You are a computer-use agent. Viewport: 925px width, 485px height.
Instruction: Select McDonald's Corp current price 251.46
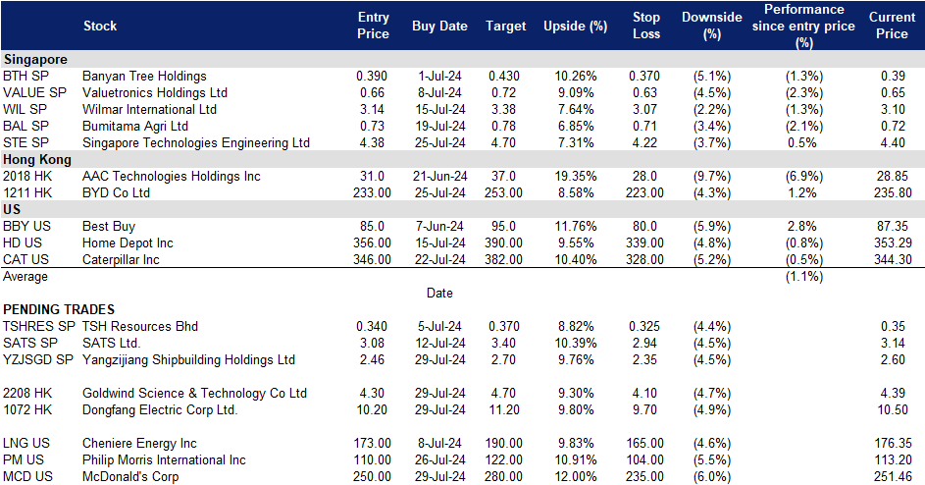[891, 476]
